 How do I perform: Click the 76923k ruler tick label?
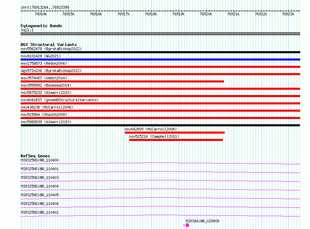[288, 14]
